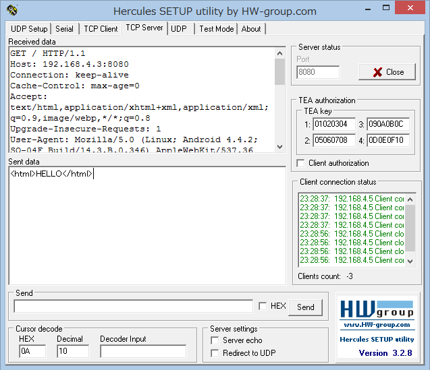Viewport: 430px width, 370px height.
Task: Click the Hercules app icon in title bar
Action: tap(12, 10)
